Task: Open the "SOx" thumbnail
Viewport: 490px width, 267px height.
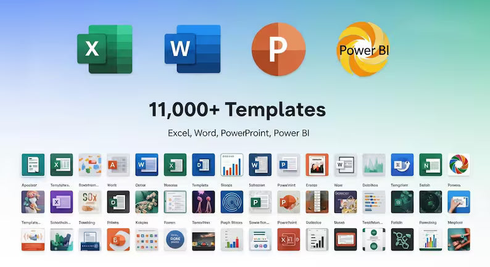Action: tap(90, 202)
